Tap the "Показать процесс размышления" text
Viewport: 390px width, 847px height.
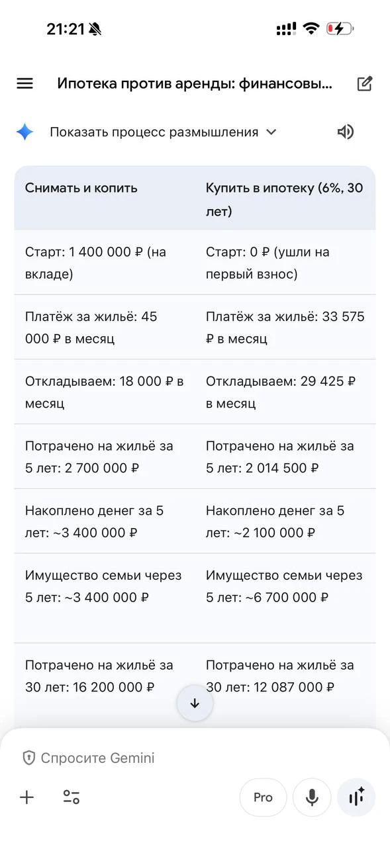154,132
